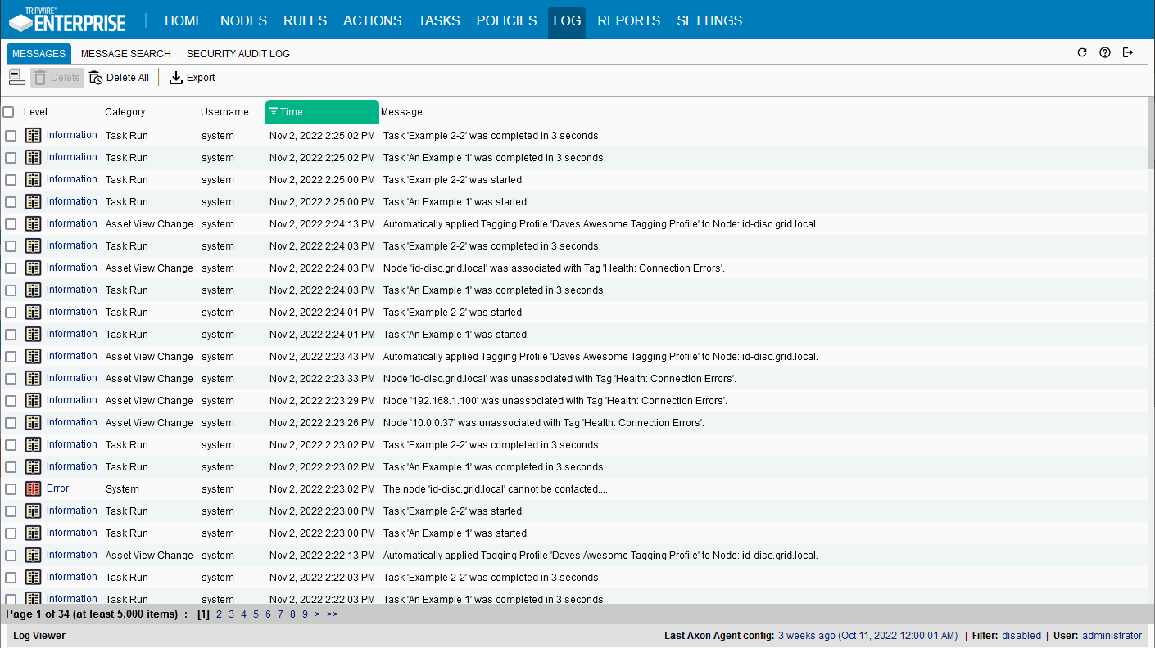Open the Error message details link

pos(57,488)
